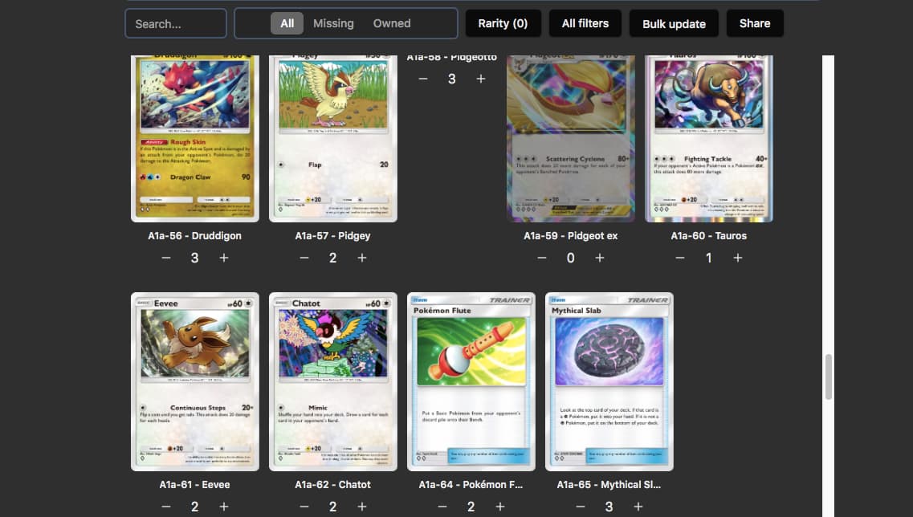Open the Druddigon card image

pyautogui.click(x=195, y=136)
